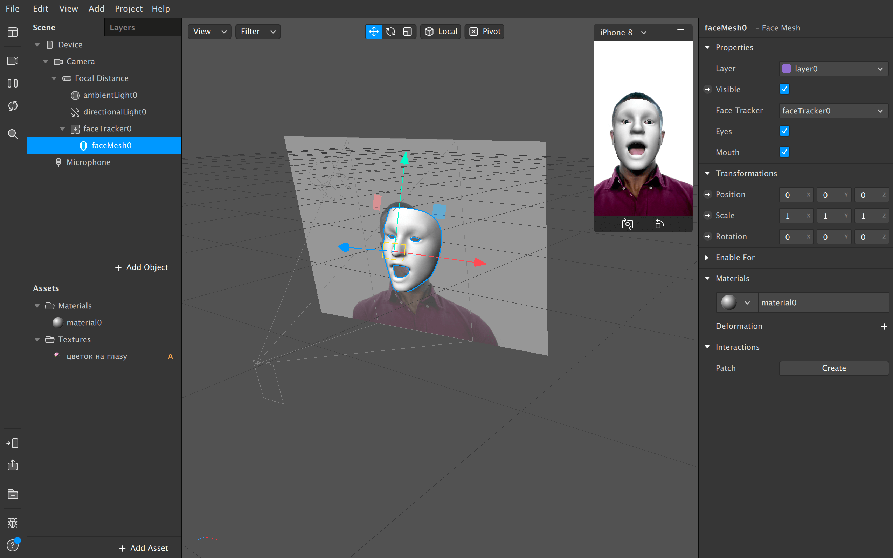Screen dimensions: 893x558
Task: Open the simulator hamburger menu
Action: coord(681,32)
